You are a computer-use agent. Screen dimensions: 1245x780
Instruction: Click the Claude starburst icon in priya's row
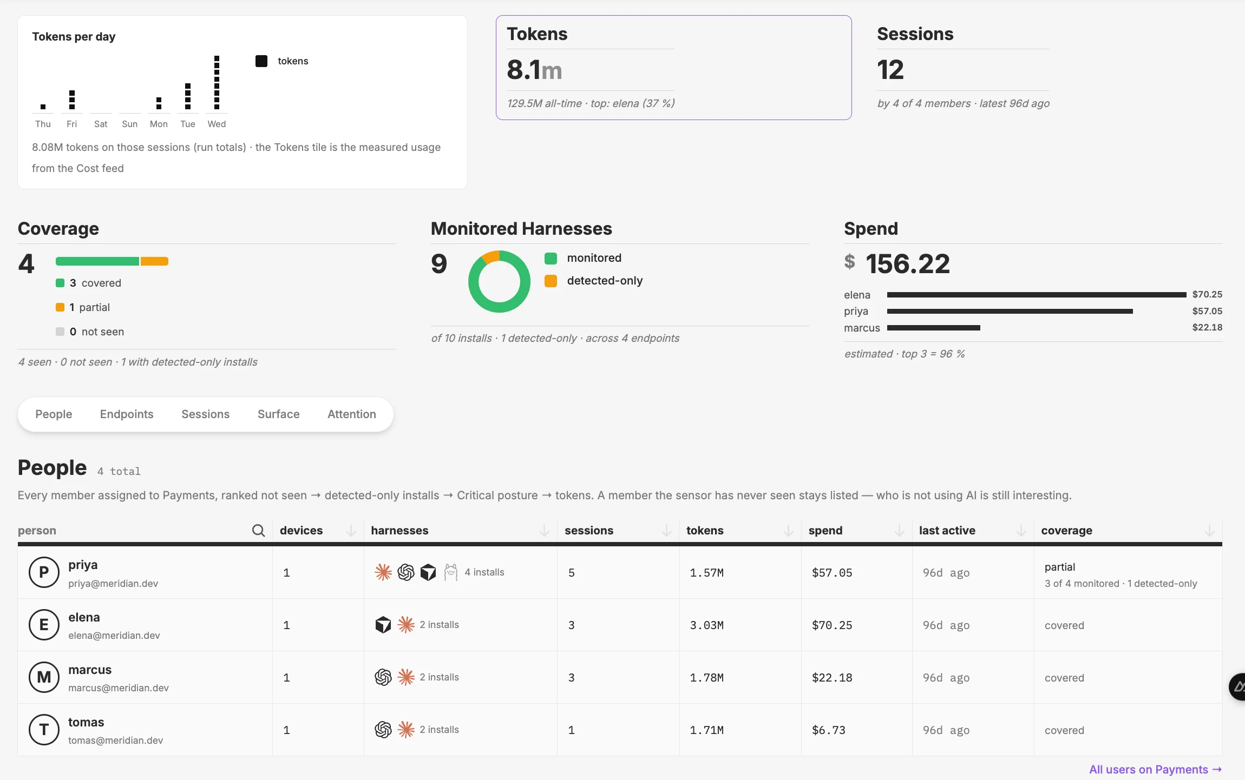(383, 572)
